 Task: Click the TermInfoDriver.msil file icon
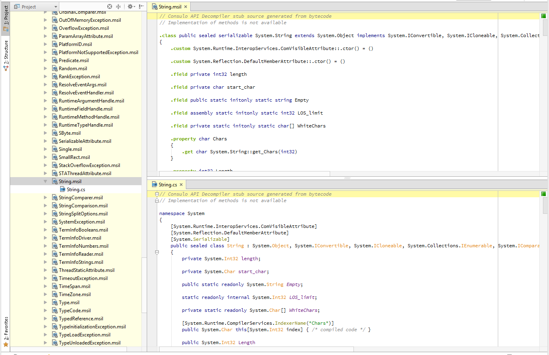[55, 238]
